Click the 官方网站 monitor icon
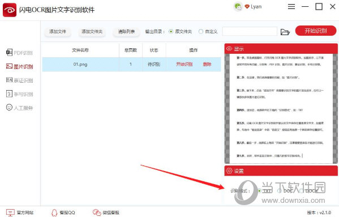Screen dimensions: 339x217 click(x=10, y=212)
